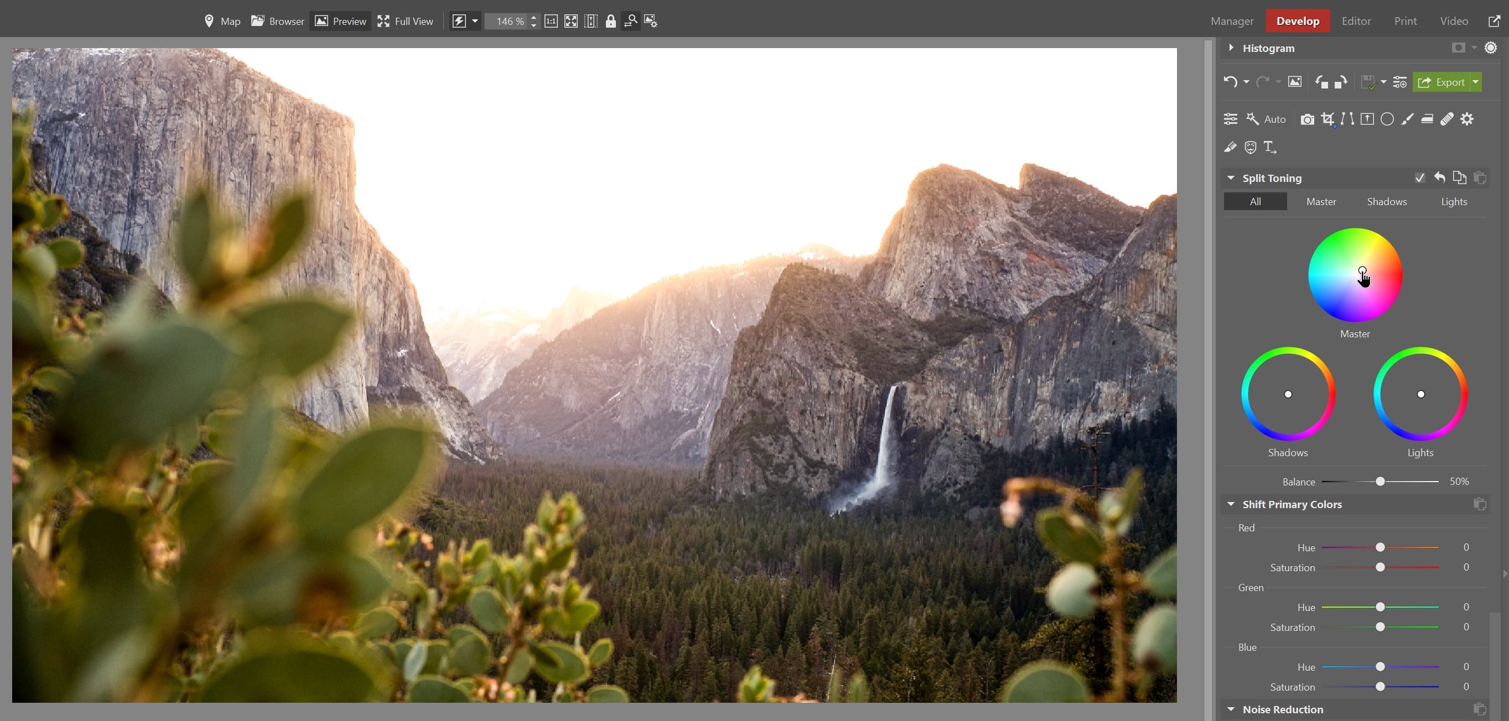Select the Develop module tab

(x=1298, y=21)
